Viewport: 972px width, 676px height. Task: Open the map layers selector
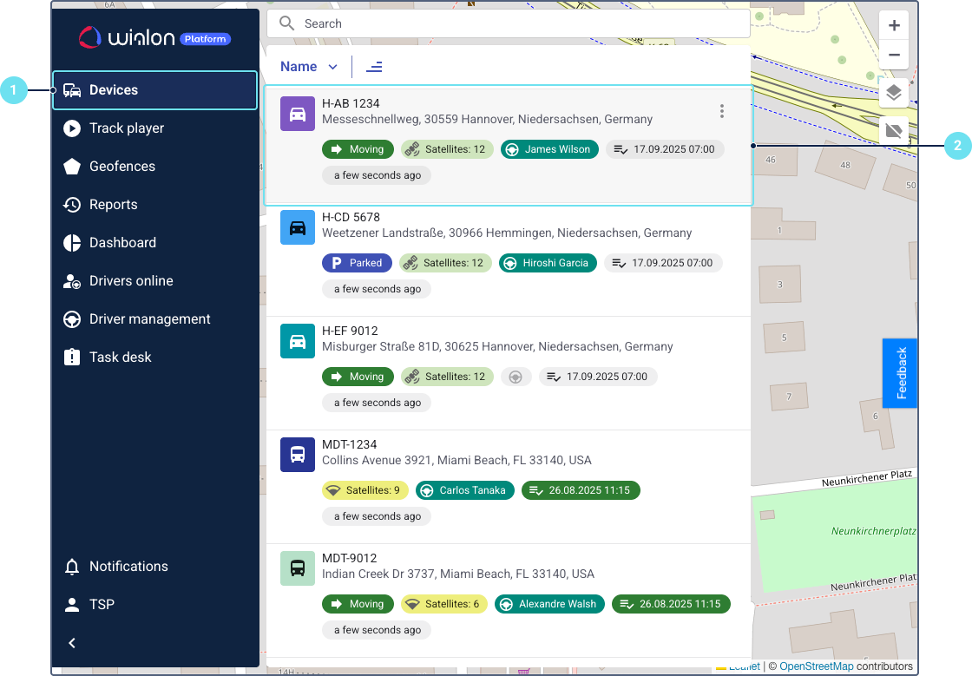tap(894, 93)
